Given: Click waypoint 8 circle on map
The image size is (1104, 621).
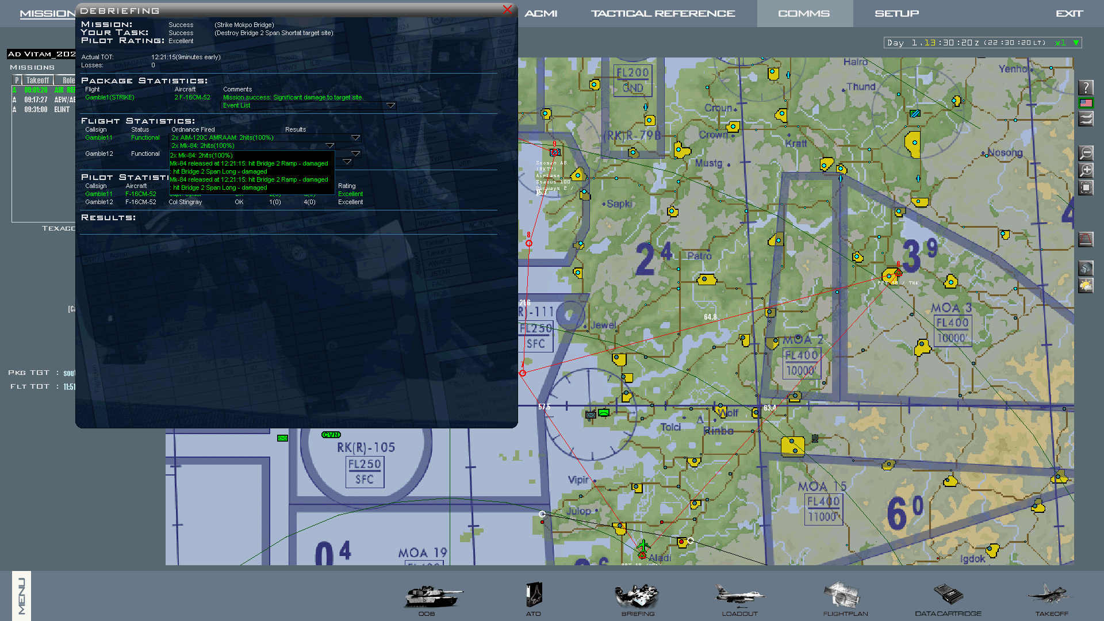Looking at the screenshot, I should pyautogui.click(x=529, y=243).
